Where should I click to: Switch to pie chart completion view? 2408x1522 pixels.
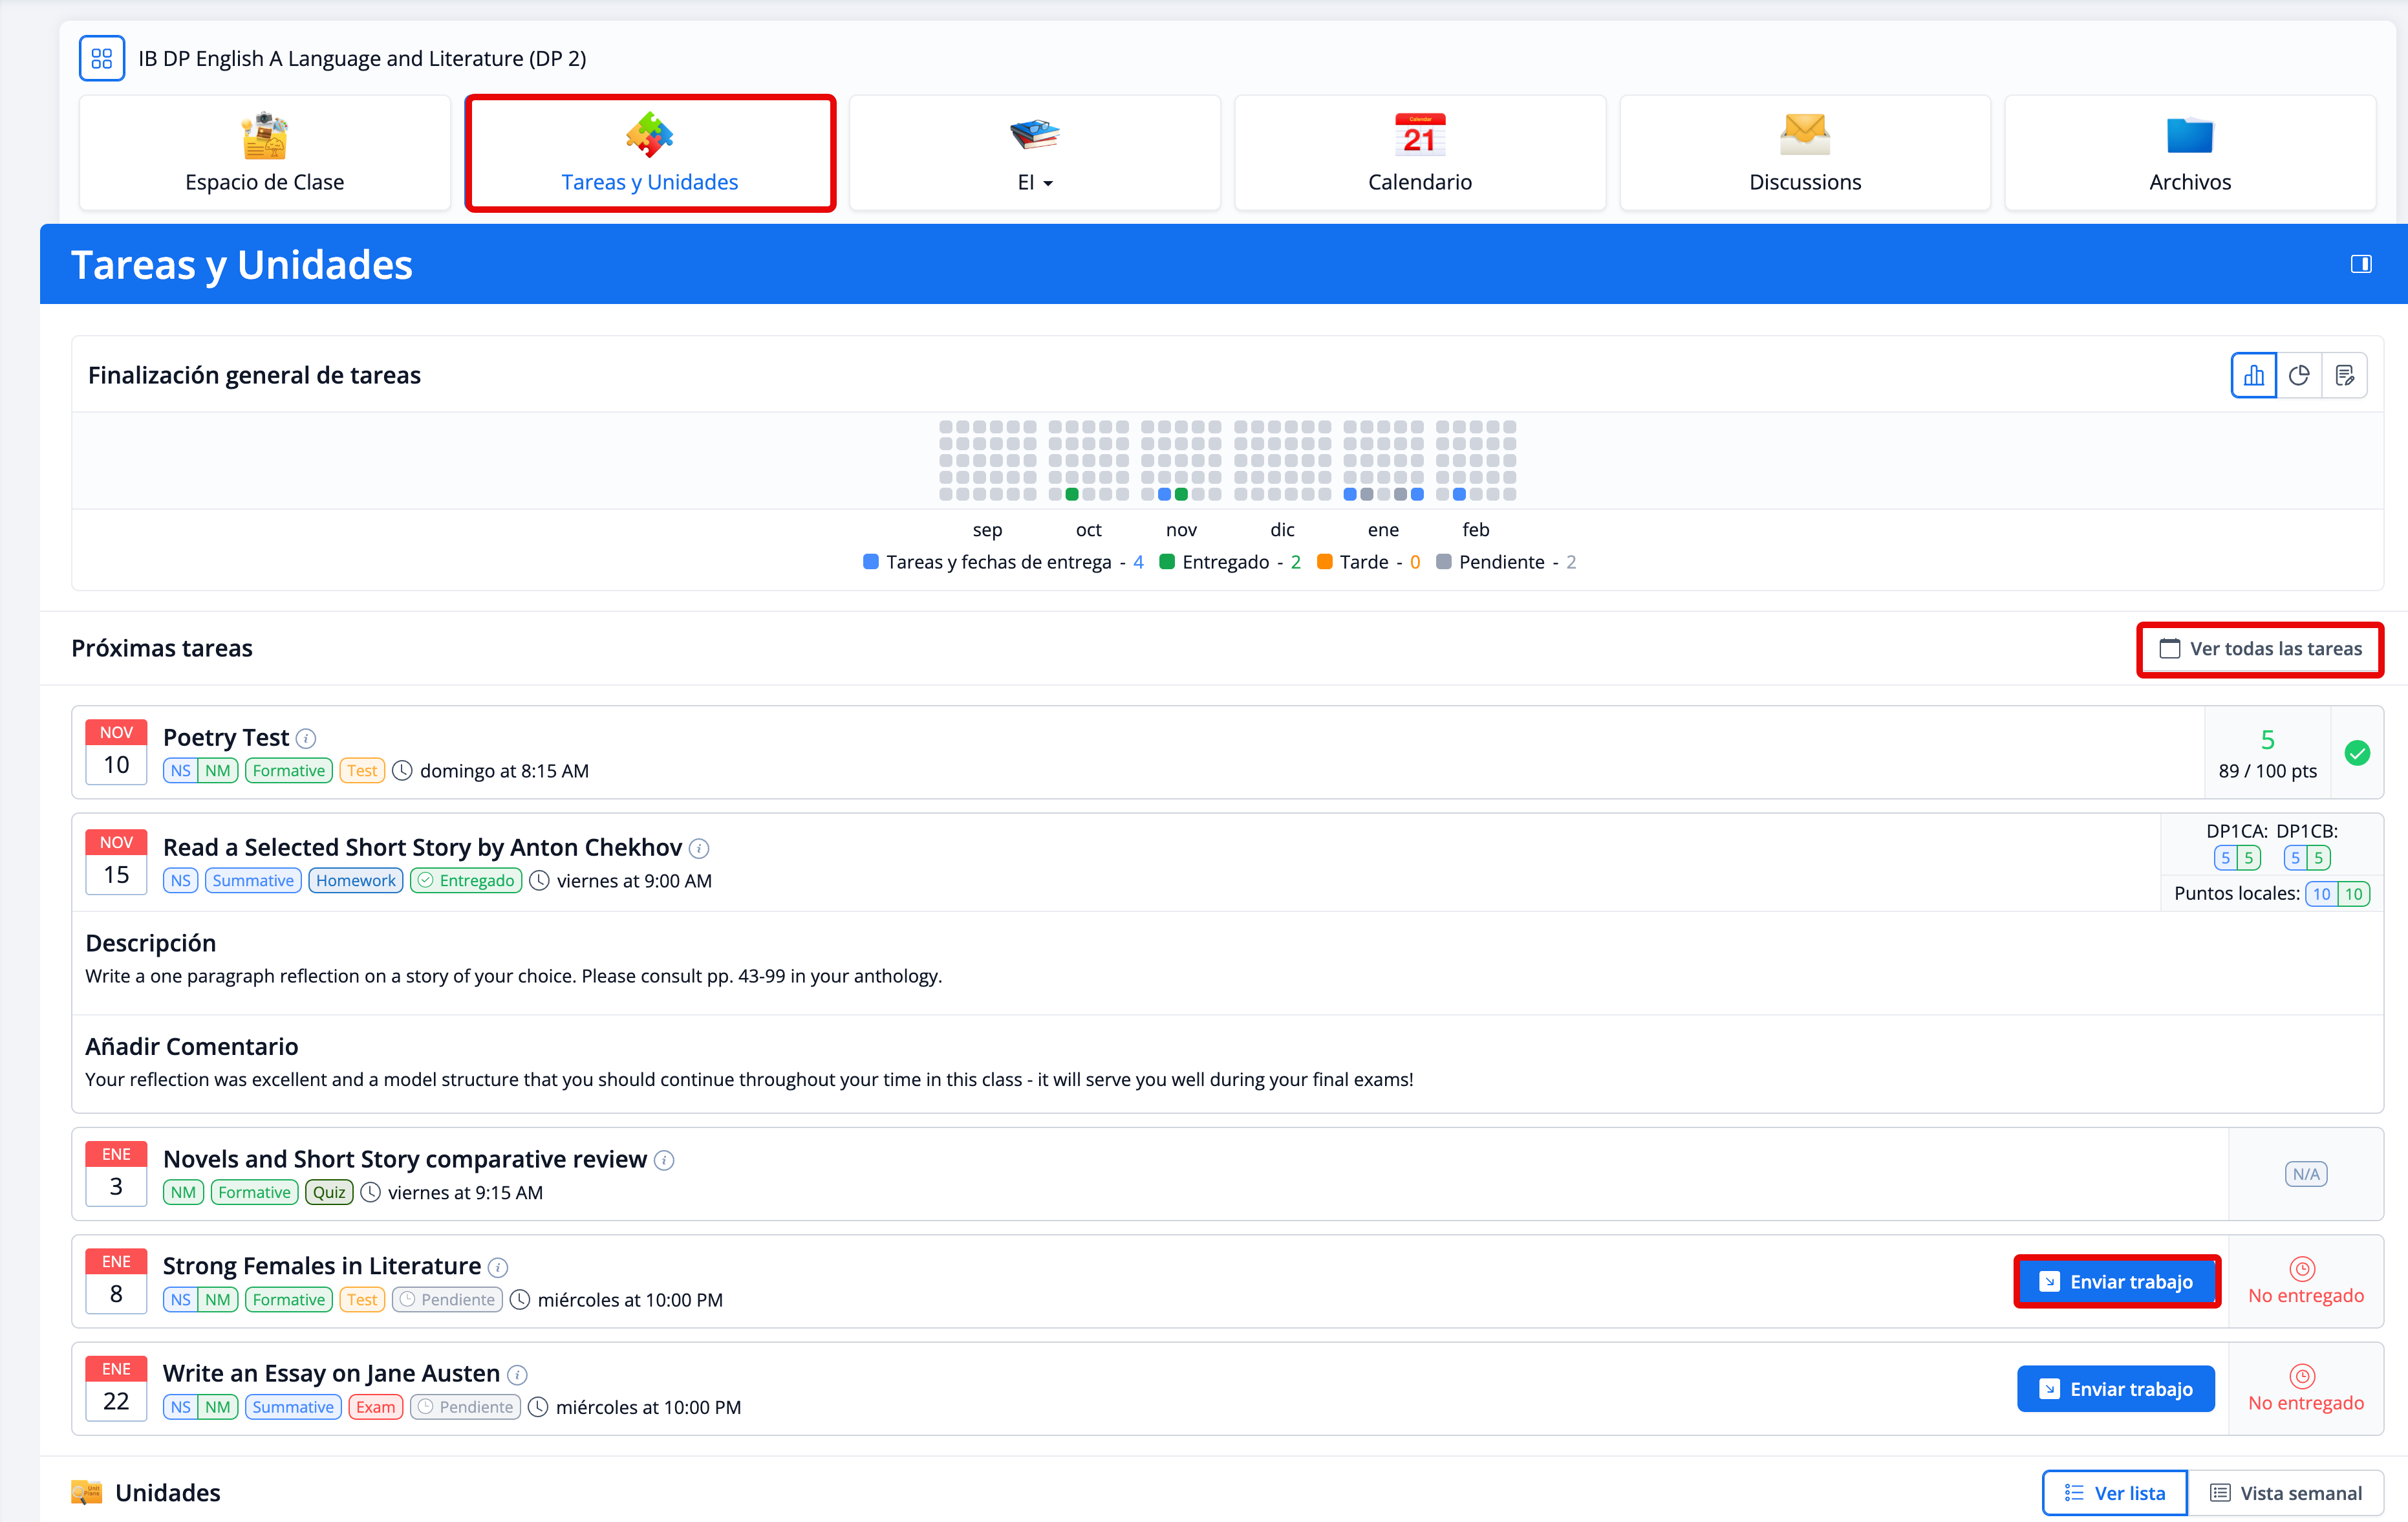coord(2298,375)
